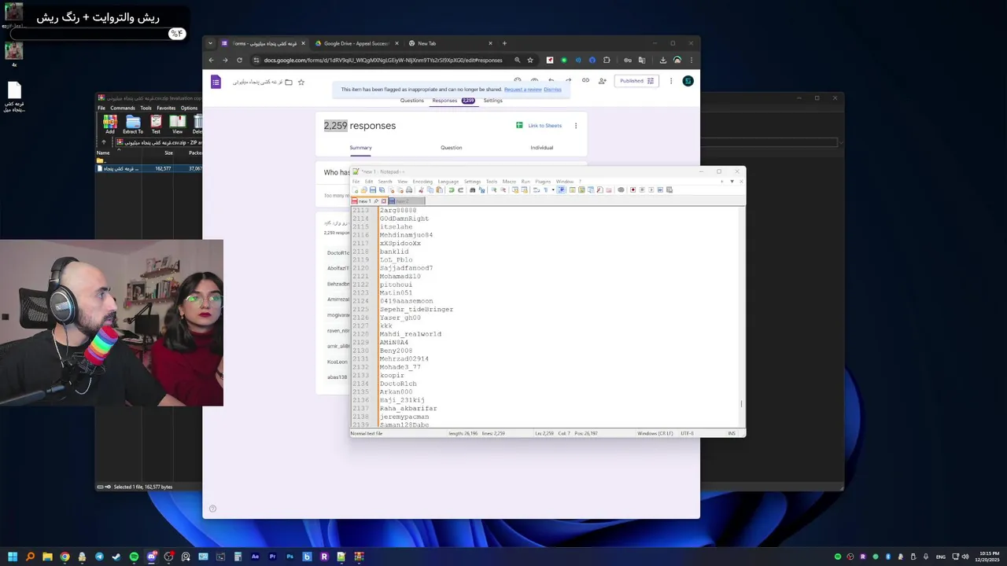Open Notepad++ toolbar dropdown arrow near indent guide
This screenshot has height=566, width=1007.
click(x=553, y=189)
